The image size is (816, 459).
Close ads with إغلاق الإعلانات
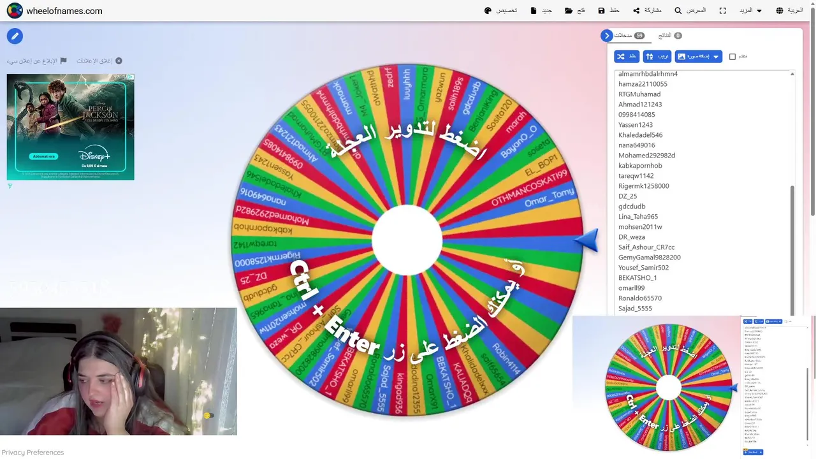click(x=99, y=61)
